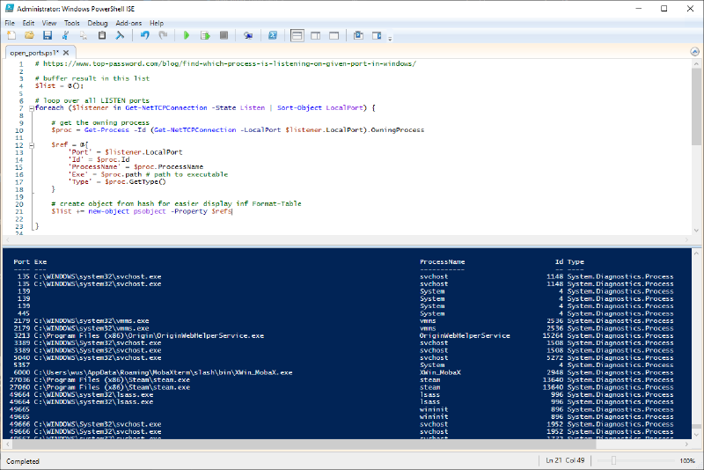Click the Undo arrow icon
Screen dimensions: 704x470
pyautogui.click(x=144, y=35)
